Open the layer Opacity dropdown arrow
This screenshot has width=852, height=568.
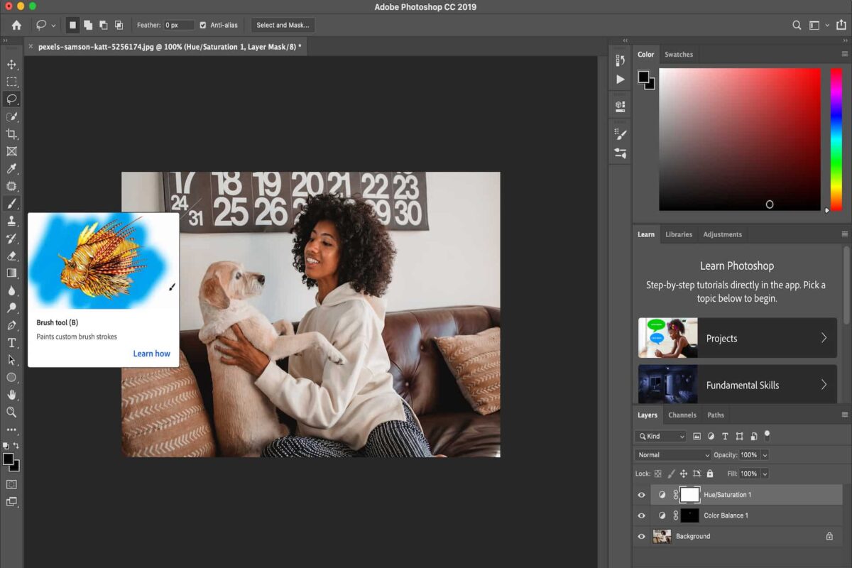(x=764, y=455)
